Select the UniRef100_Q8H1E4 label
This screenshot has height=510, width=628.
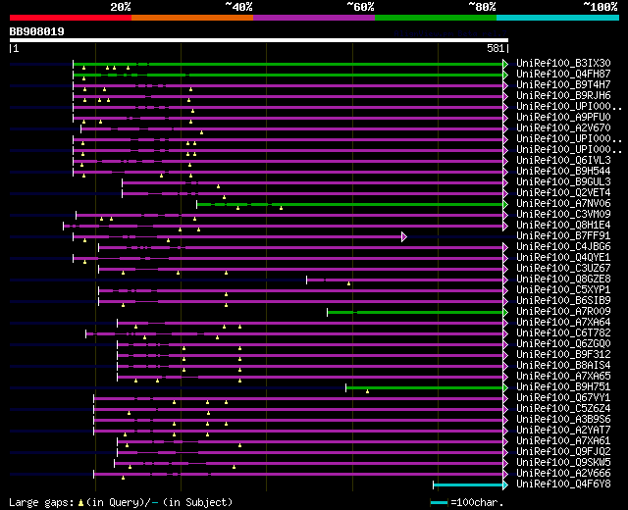click(x=563, y=226)
